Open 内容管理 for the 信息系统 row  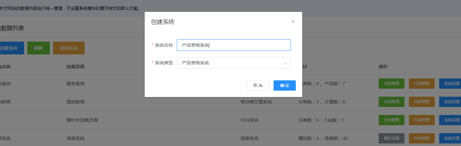pos(421,138)
